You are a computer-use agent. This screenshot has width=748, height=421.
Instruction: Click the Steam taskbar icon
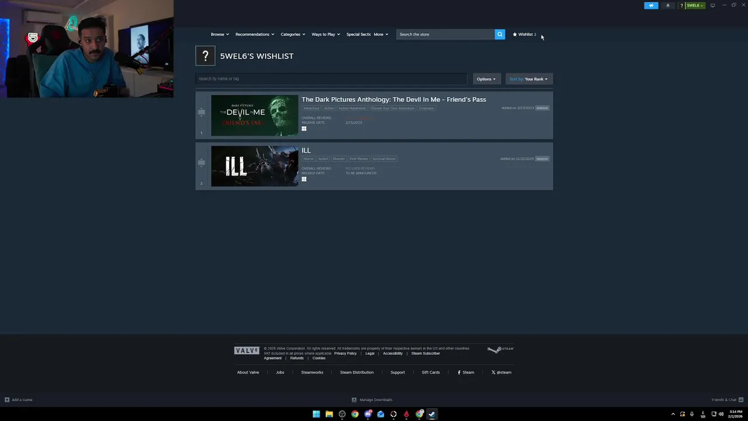click(x=432, y=414)
